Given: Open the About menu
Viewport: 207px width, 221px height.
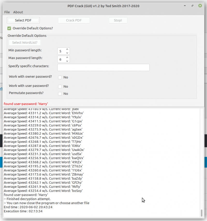Looking at the screenshot, I should (x=18, y=12).
